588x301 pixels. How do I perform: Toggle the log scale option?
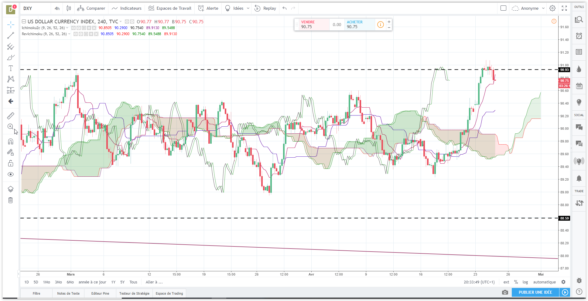[525, 282]
